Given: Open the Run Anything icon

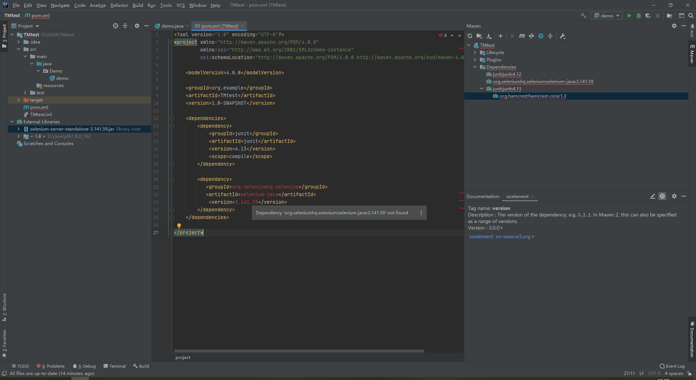Looking at the screenshot, I should tap(681, 16).
